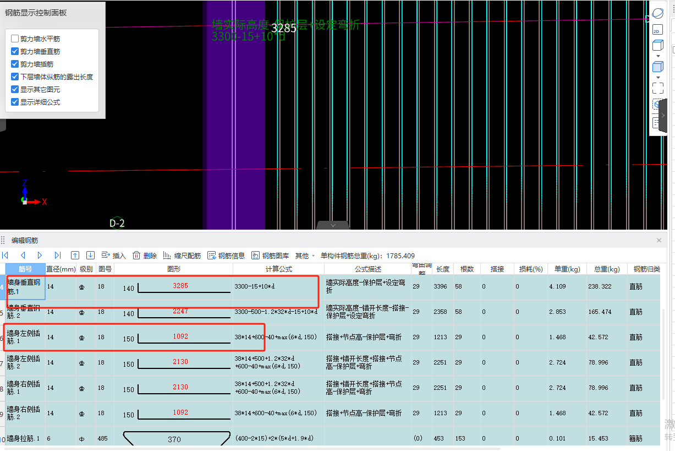The width and height of the screenshot is (675, 451).
Task: Click the 总重(kg) column header
Action: coord(607,269)
